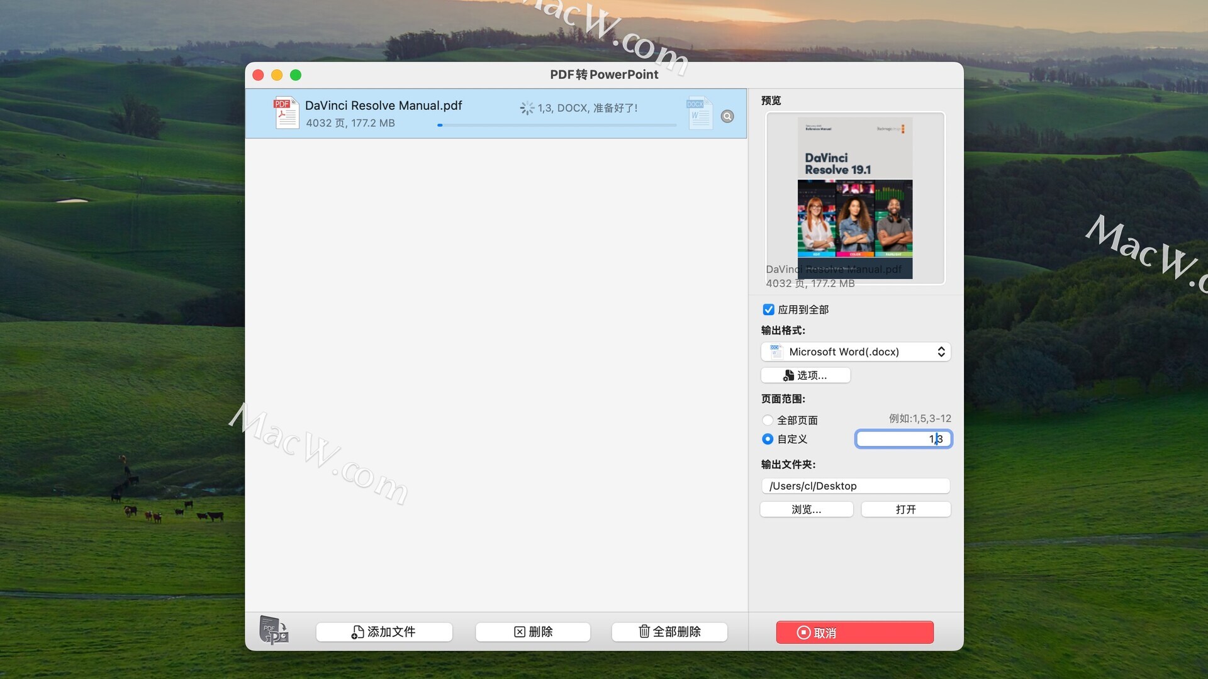
Task: Click the 打开 button
Action: click(x=906, y=509)
